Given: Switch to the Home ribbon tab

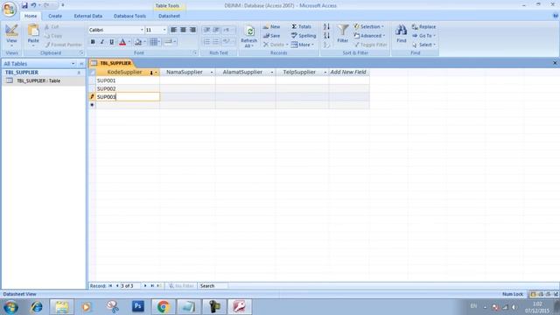Looking at the screenshot, I should click(x=31, y=16).
